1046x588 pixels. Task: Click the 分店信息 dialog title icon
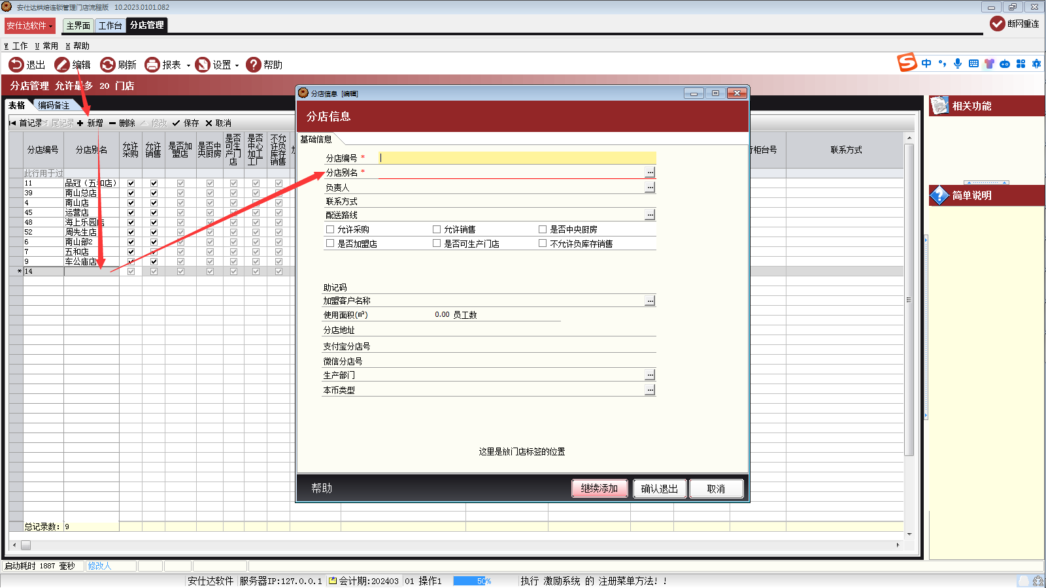303,93
